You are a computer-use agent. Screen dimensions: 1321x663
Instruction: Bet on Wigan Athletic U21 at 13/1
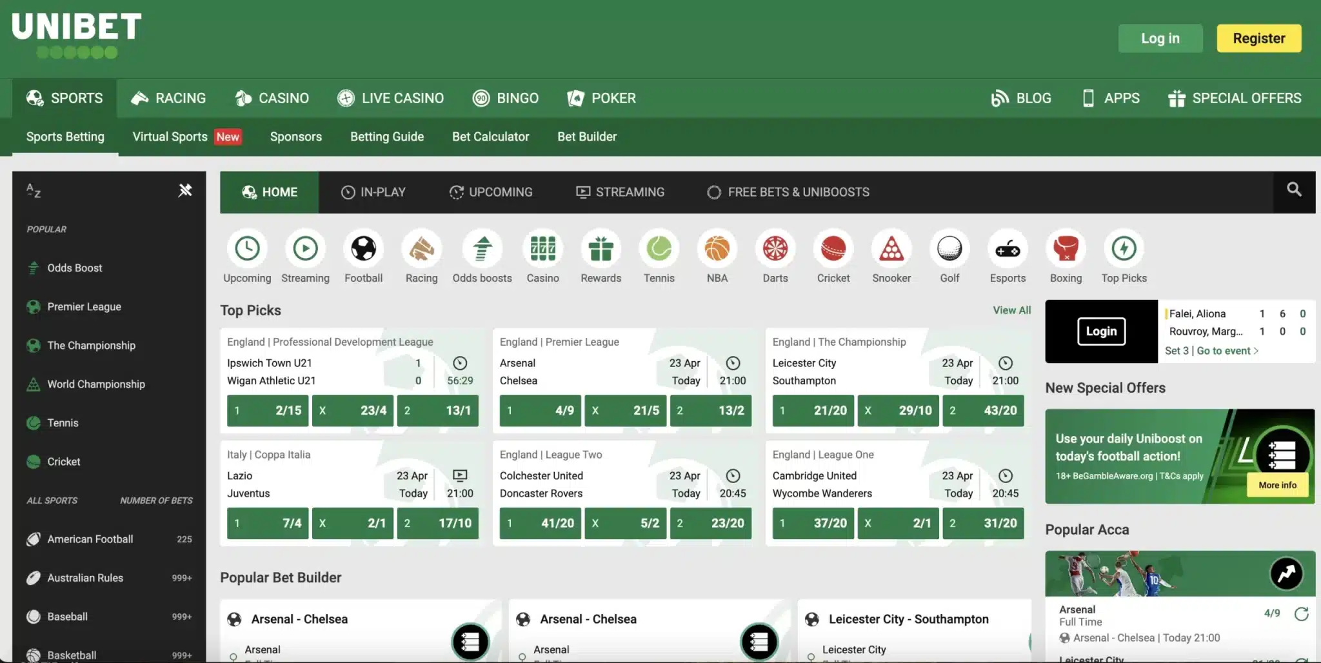[438, 410]
